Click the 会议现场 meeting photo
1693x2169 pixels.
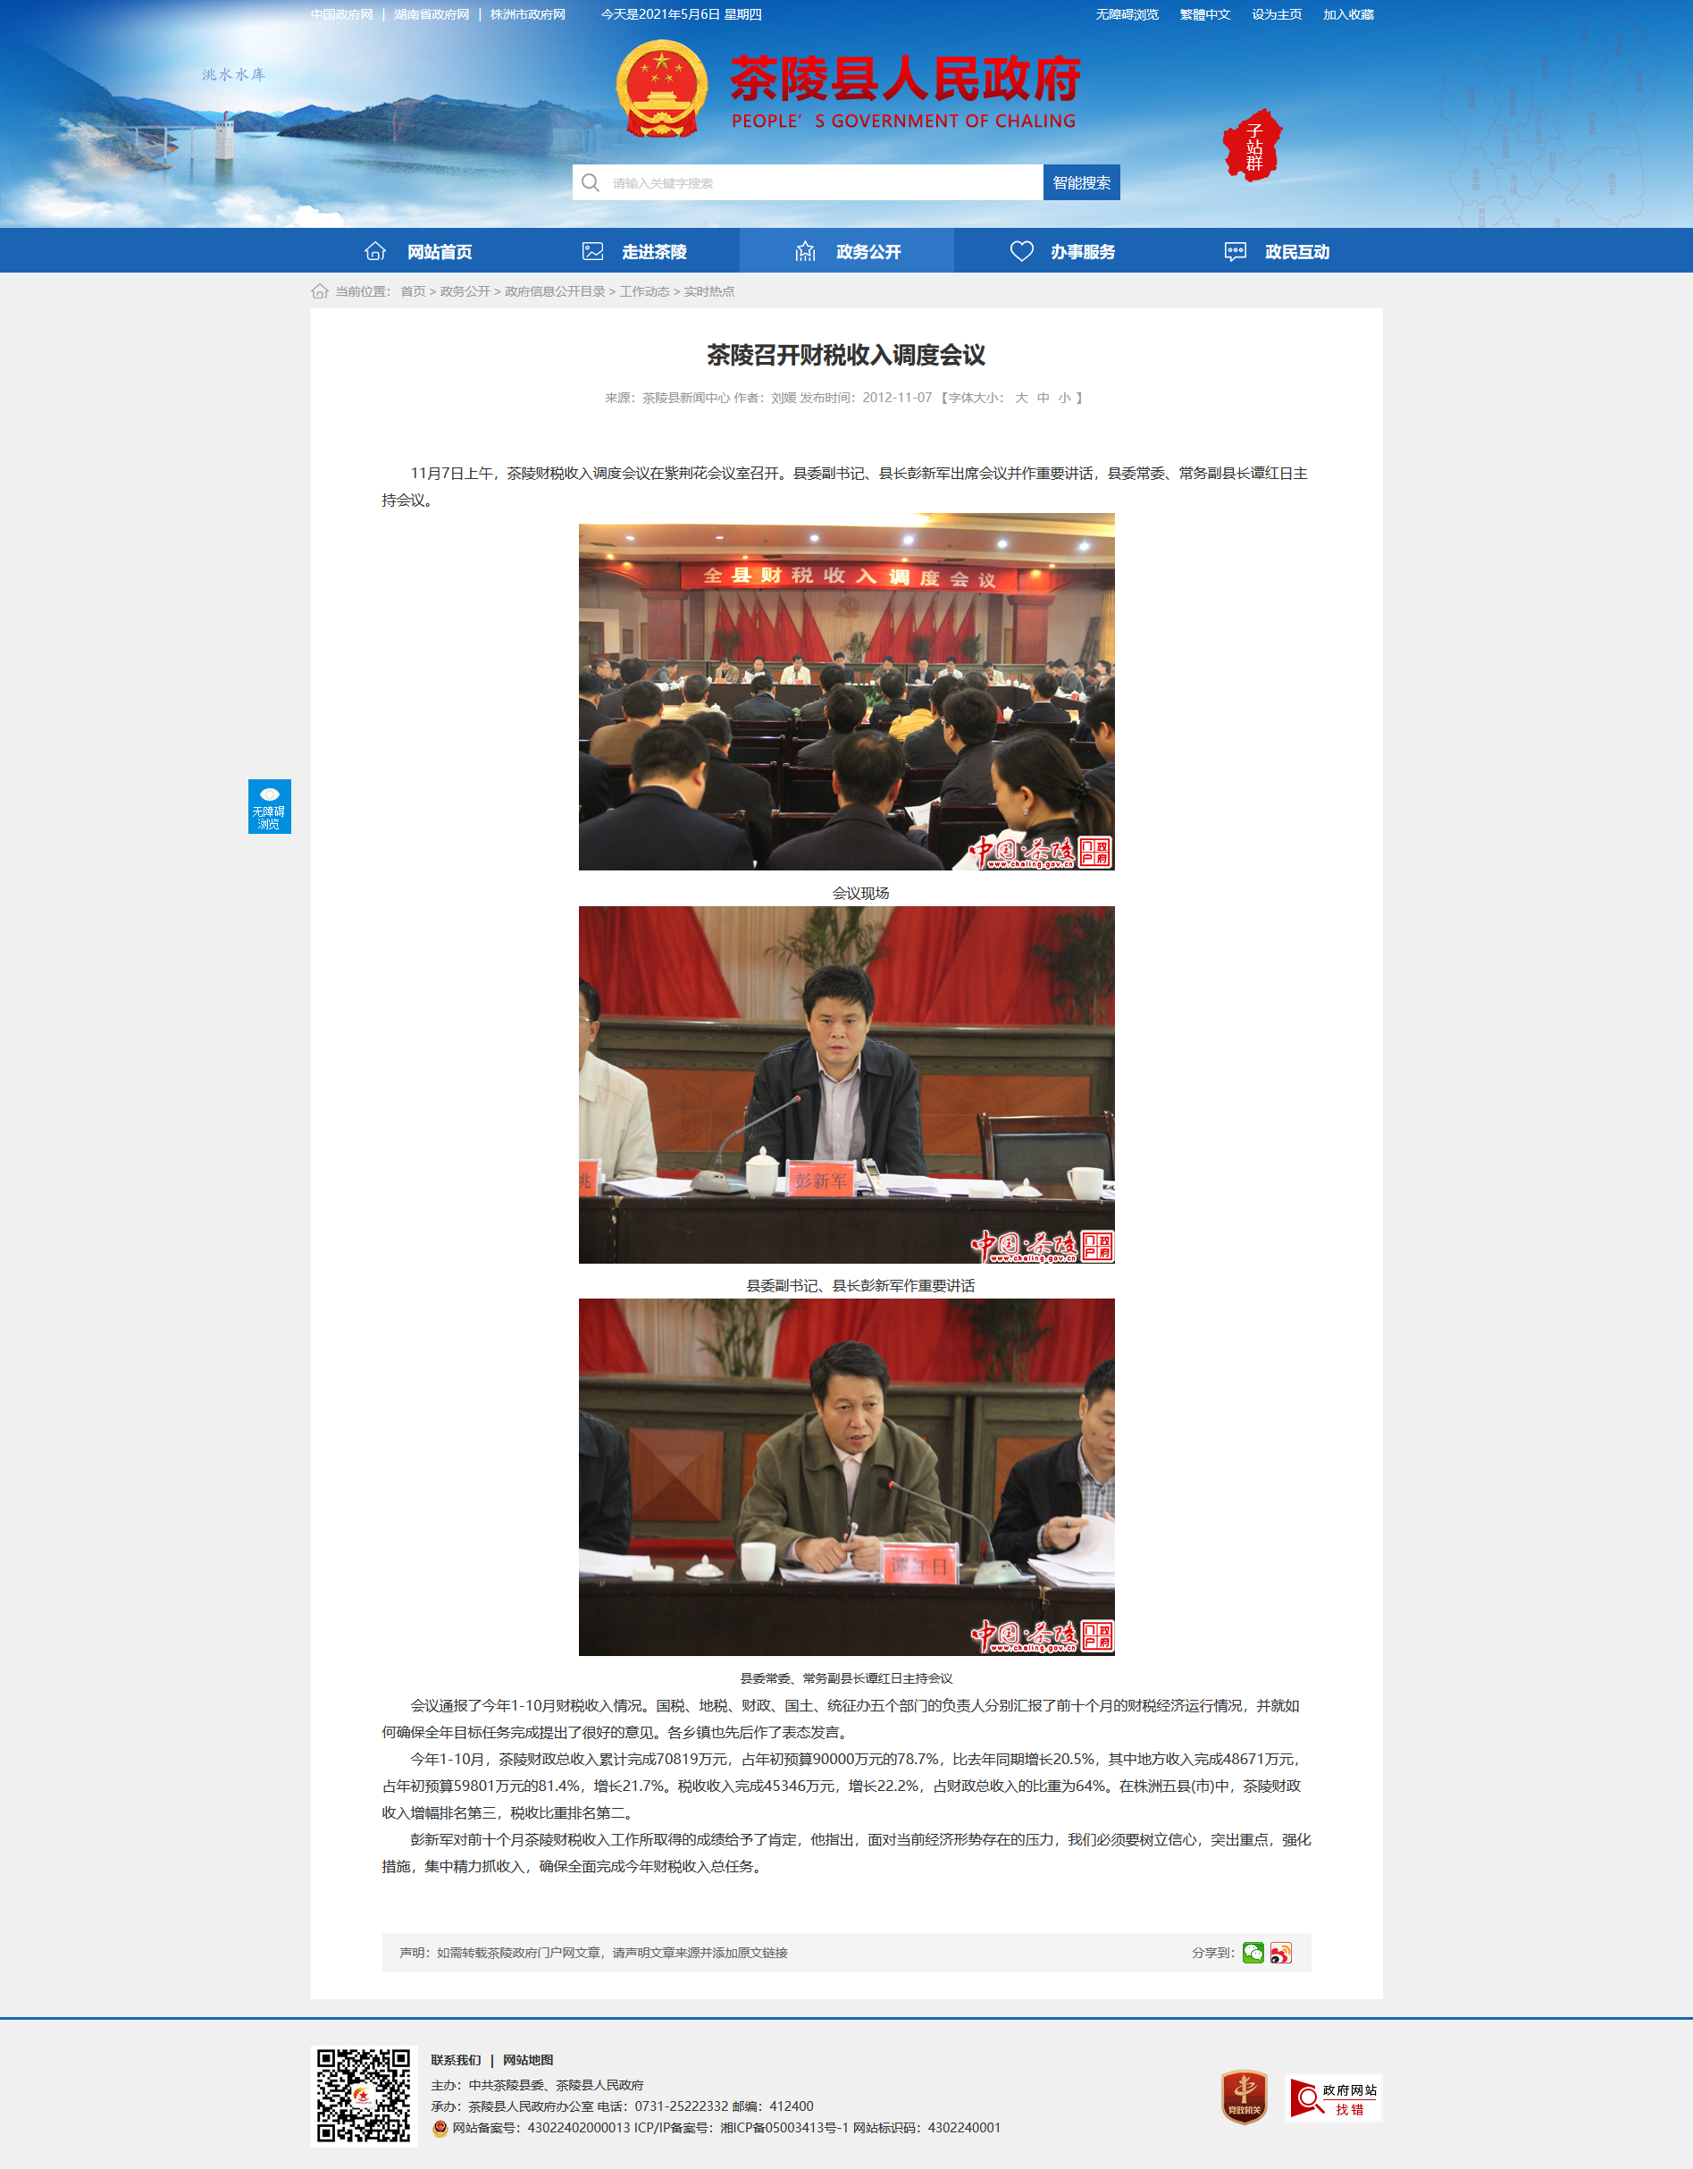(846, 691)
